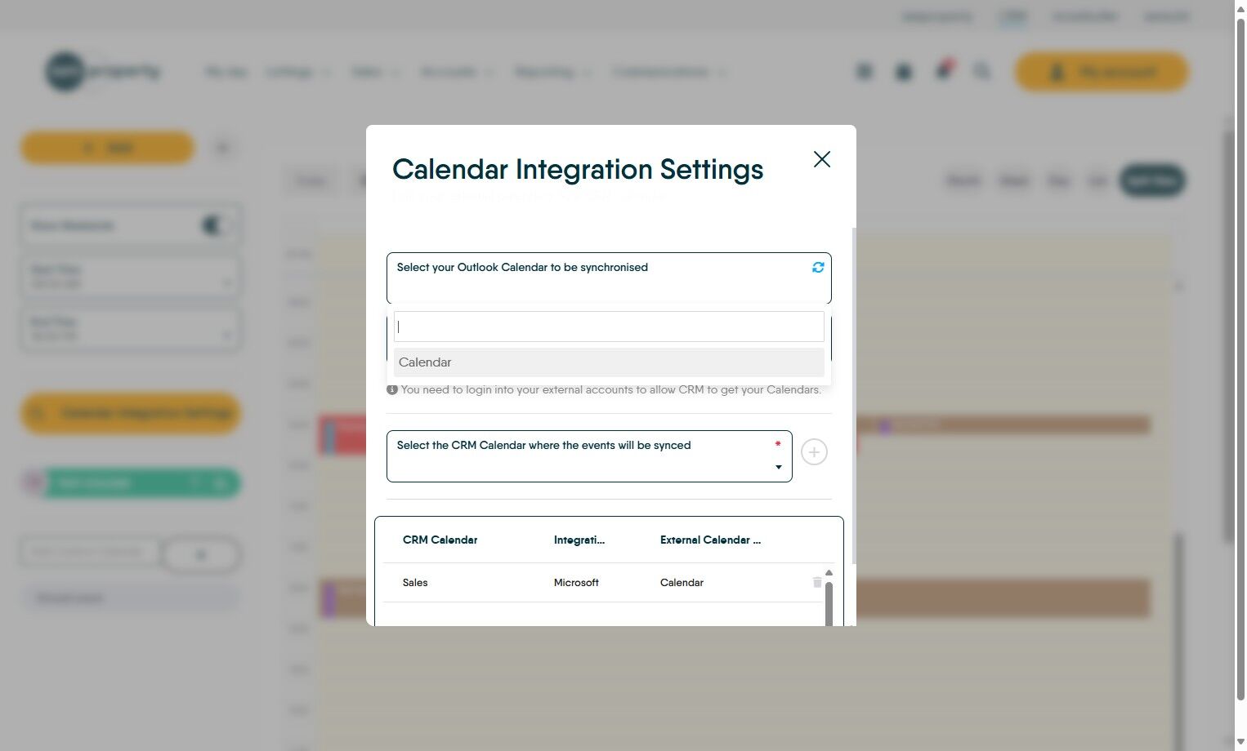Open the CRM Calendar sync dropdown
The height and width of the screenshot is (751, 1247).
coord(589,456)
